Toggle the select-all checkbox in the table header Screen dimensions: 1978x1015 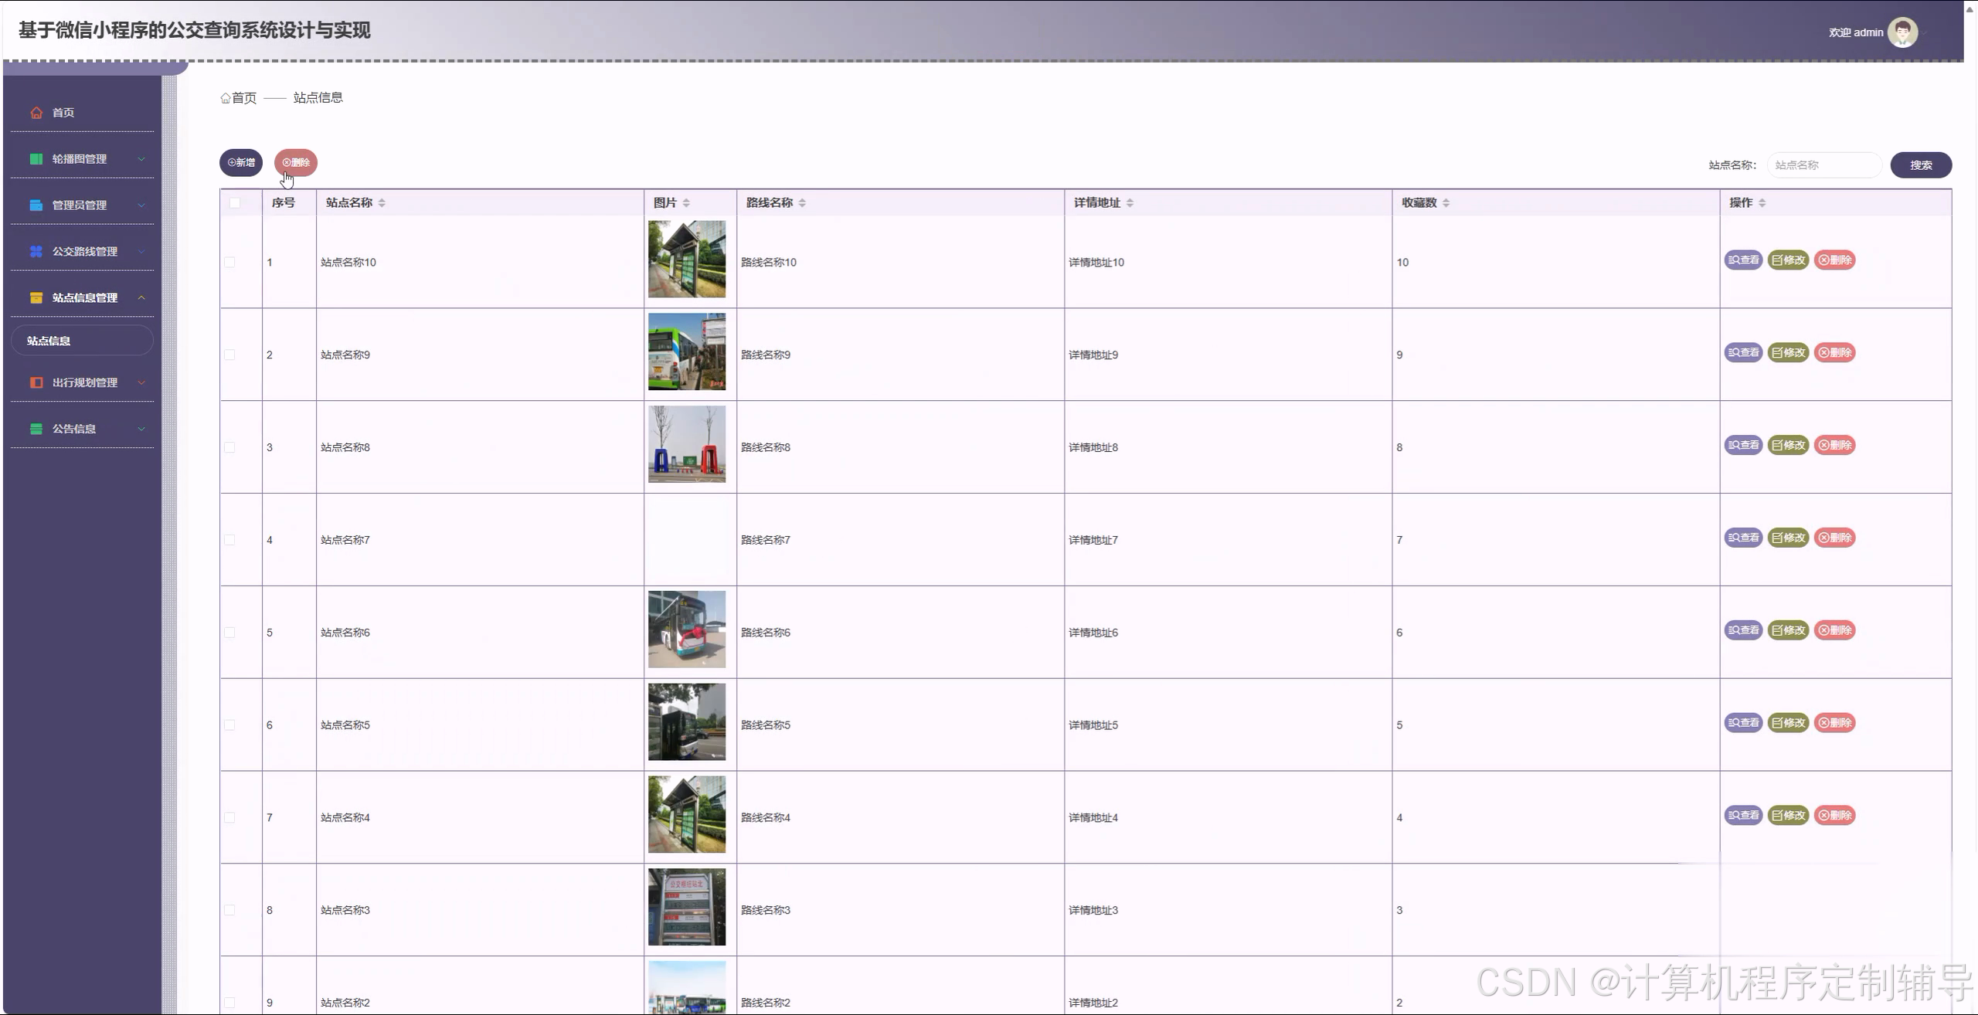pyautogui.click(x=235, y=203)
